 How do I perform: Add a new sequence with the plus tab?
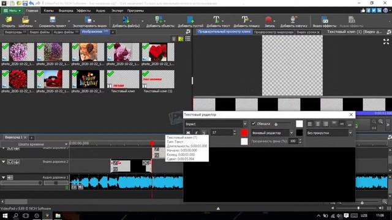(32, 137)
